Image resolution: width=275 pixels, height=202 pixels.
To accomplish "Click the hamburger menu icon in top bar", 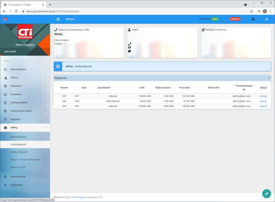I will (x=58, y=19).
